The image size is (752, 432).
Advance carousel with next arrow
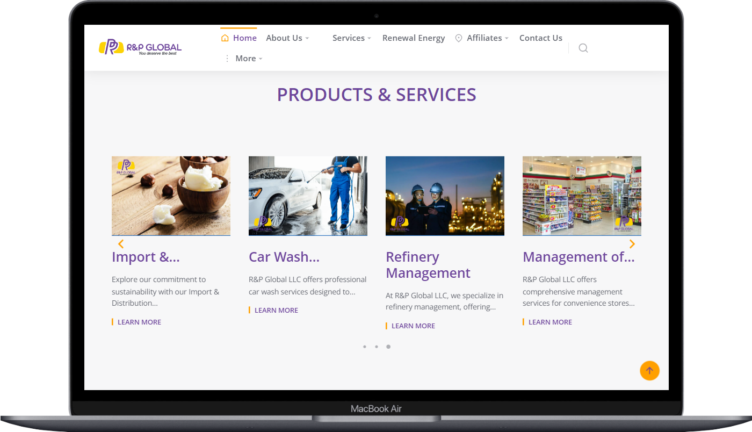coord(632,244)
